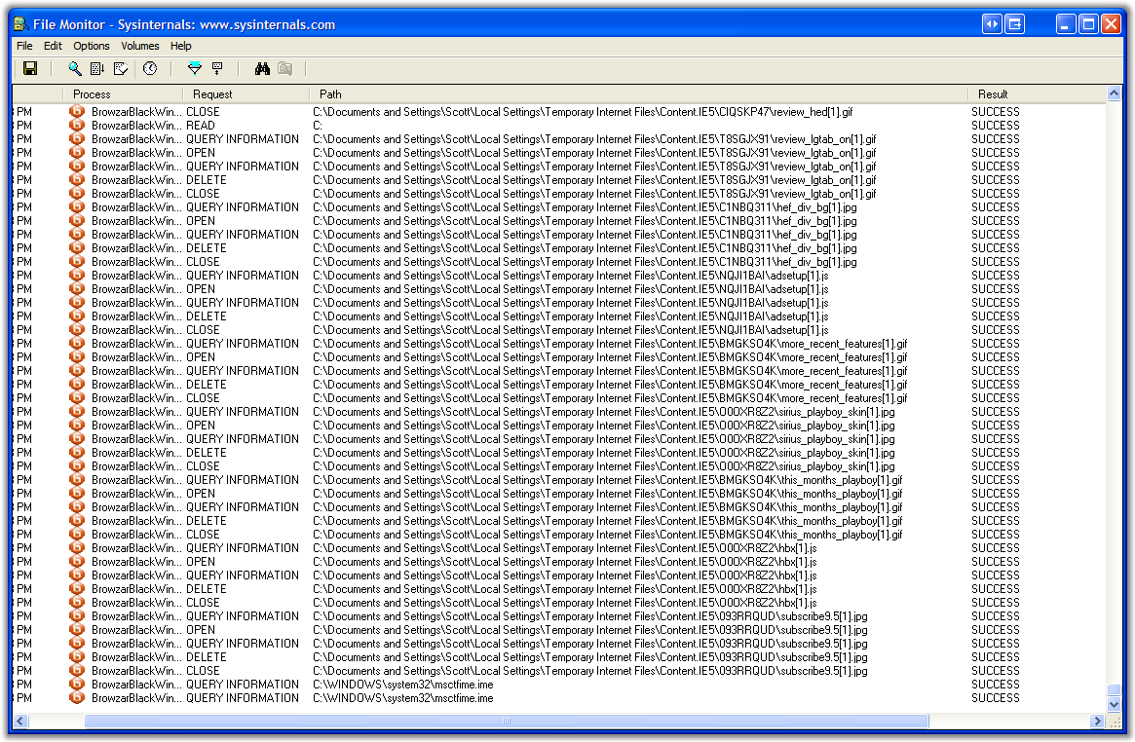Click path on the OPEN subscribe9.5[1].jpg row
Viewport: 1135px width, 742px height.
coord(590,630)
